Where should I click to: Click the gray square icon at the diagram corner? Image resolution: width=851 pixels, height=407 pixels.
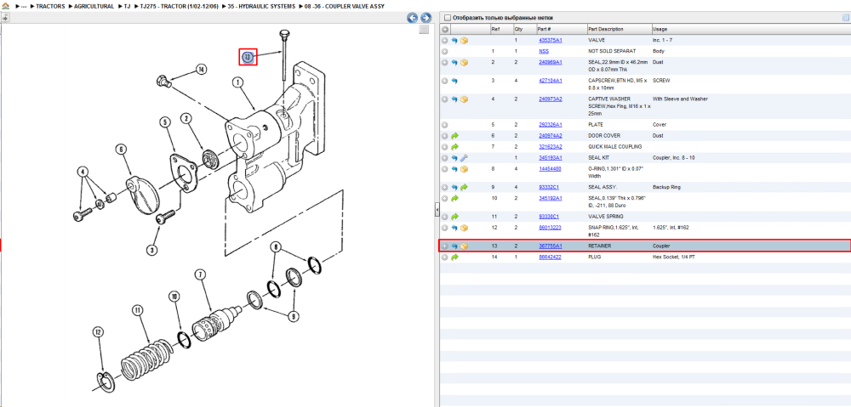[x=425, y=30]
